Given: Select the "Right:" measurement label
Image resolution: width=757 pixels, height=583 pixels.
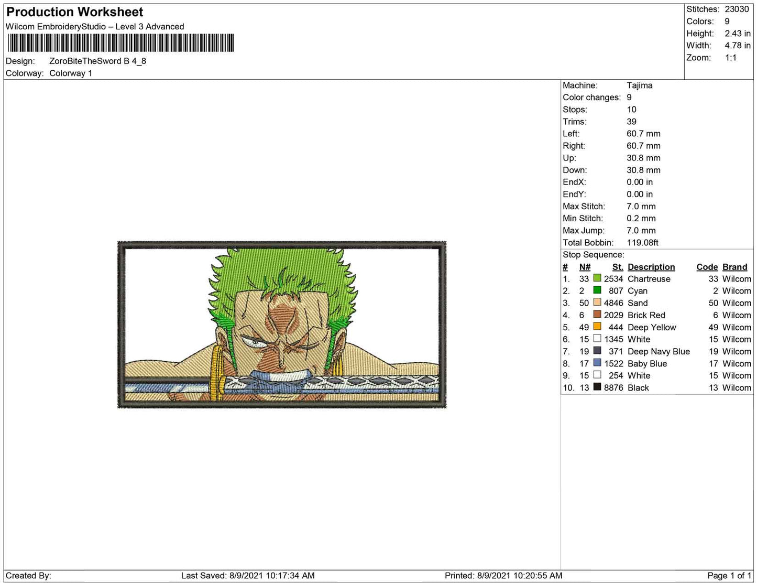Looking at the screenshot, I should pos(574,146).
